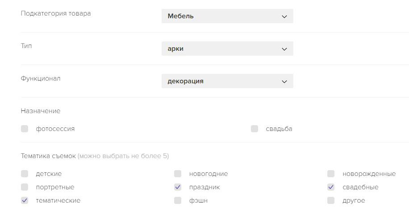Uncheck the праздник checkbox

click(178, 187)
